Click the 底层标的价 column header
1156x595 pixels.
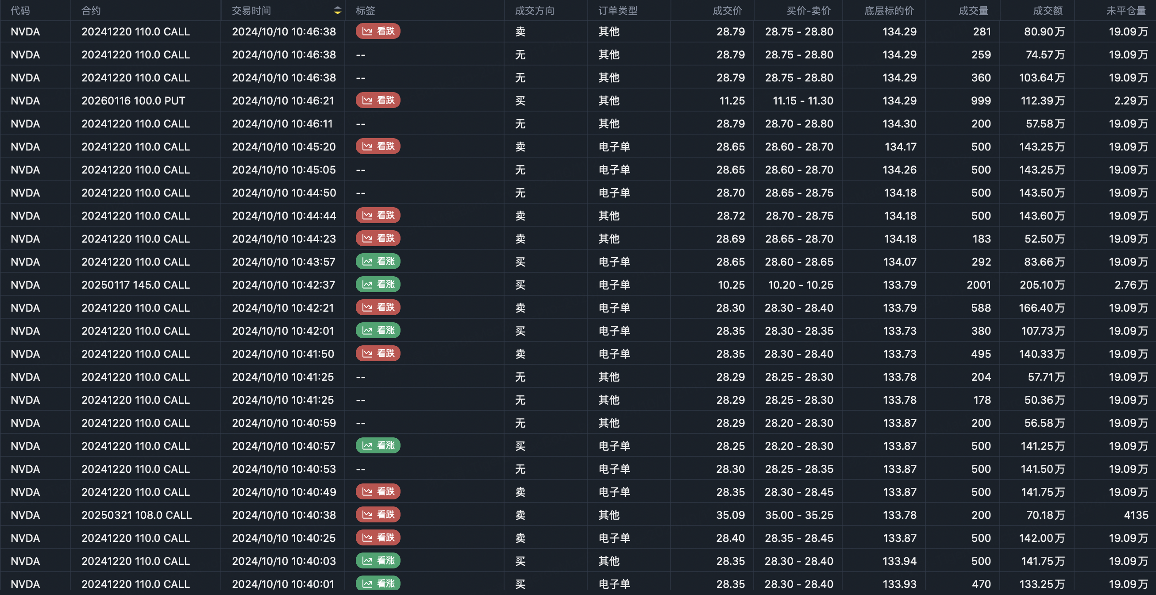(x=889, y=11)
